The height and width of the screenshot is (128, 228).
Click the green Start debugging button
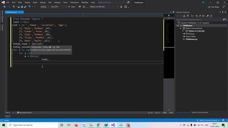click(72, 7)
